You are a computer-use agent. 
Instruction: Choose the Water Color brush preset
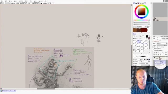tap(146, 42)
